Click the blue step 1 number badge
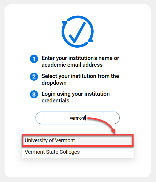 (x=34, y=59)
